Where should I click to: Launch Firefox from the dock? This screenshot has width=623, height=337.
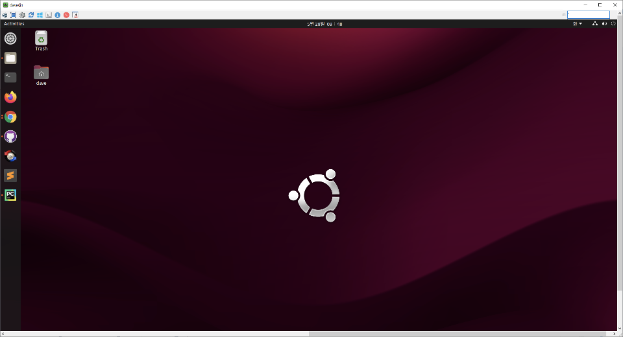(x=10, y=97)
